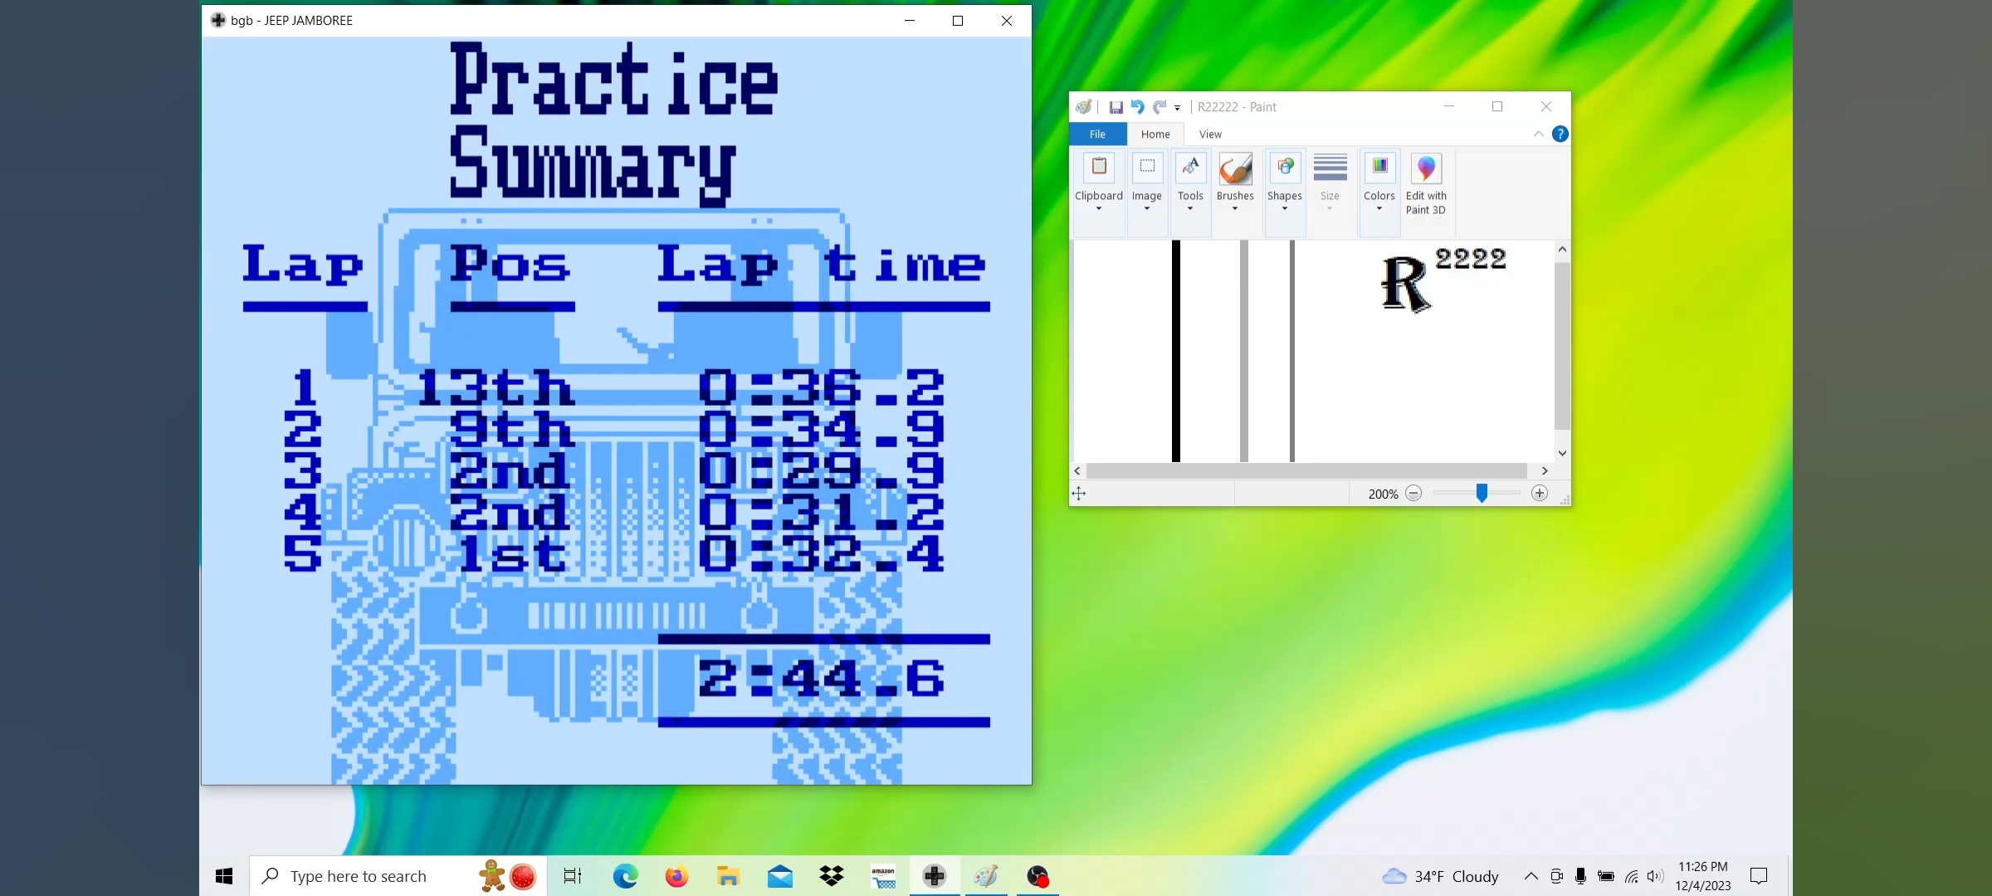
Task: Click the 'Practice' title text in bgb
Action: click(x=614, y=79)
